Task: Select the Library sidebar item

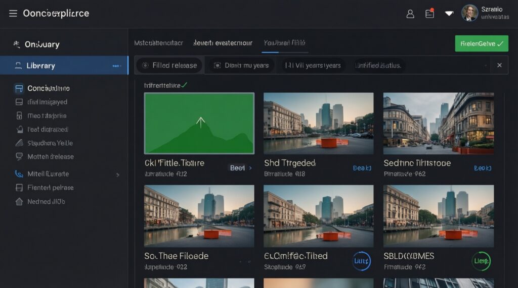Action: point(64,65)
